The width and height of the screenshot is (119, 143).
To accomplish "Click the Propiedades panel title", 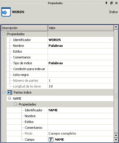I will click(x=55, y=3).
